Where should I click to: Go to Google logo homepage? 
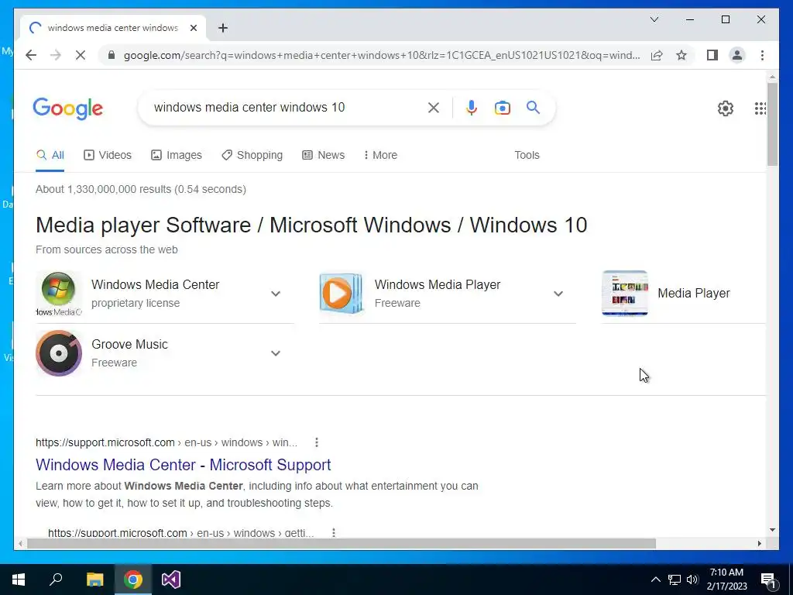point(68,108)
